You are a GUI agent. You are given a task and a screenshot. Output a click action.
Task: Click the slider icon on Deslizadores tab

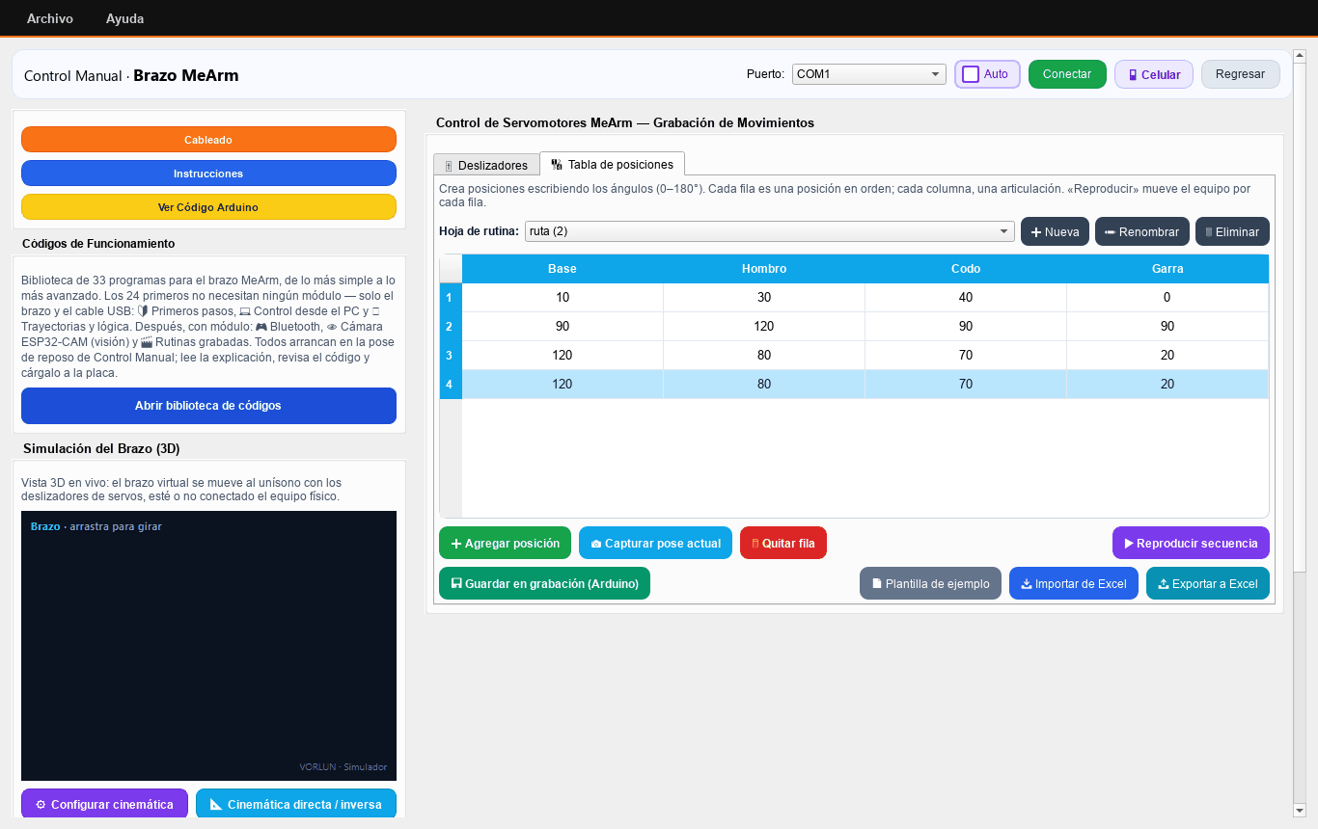449,166
